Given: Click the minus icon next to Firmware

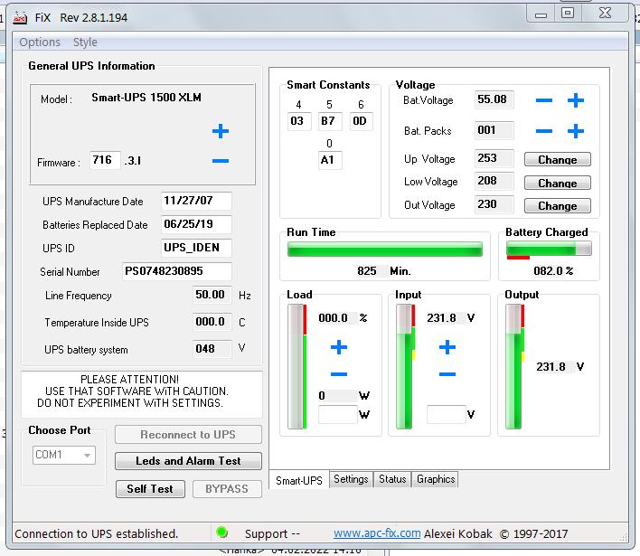Looking at the screenshot, I should 220,162.
